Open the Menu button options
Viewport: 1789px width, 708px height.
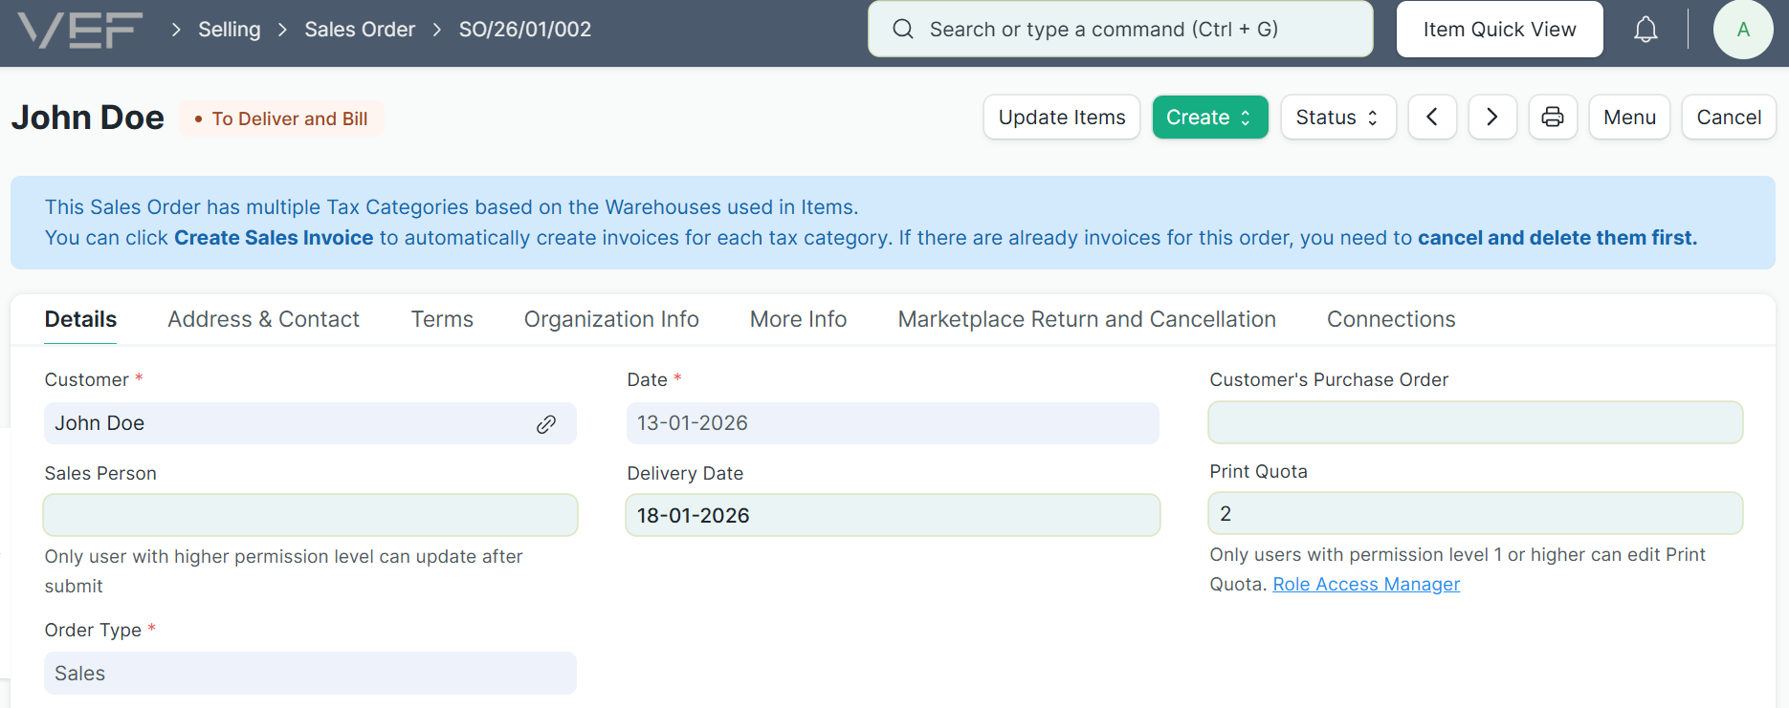point(1628,118)
